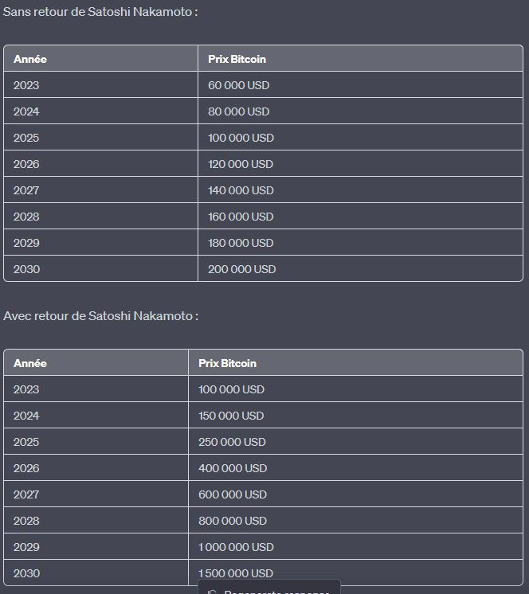
Task: Click the 60 000 USD price cell
Action: (x=238, y=85)
